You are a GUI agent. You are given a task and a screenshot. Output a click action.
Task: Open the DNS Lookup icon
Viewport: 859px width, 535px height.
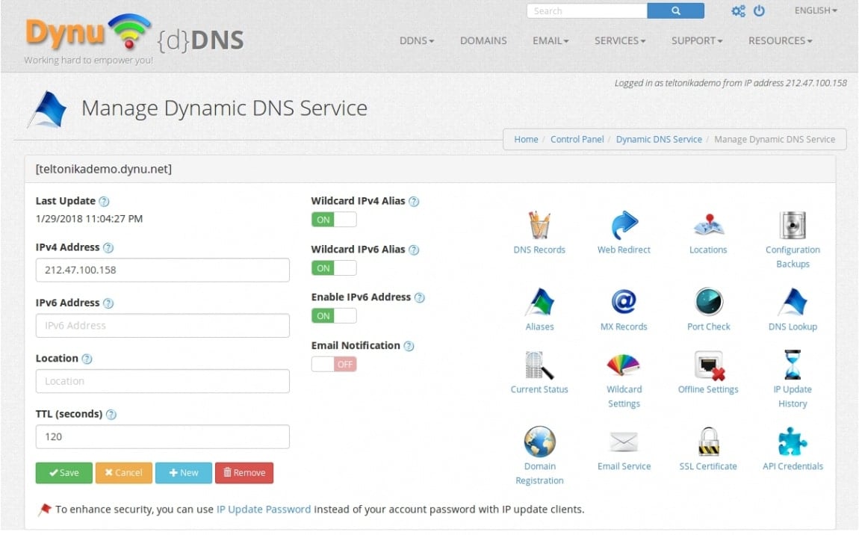(x=793, y=302)
